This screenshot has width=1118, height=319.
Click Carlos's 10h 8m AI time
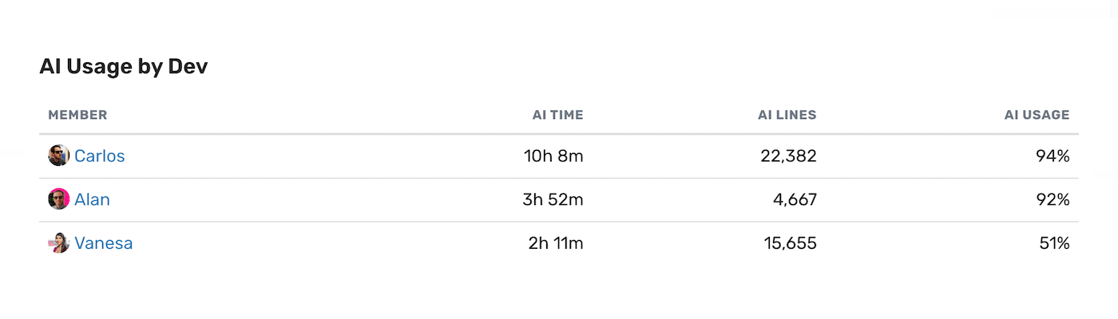[x=553, y=156]
